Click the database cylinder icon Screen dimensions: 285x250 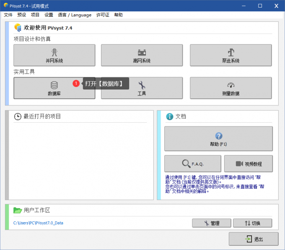coord(54,85)
